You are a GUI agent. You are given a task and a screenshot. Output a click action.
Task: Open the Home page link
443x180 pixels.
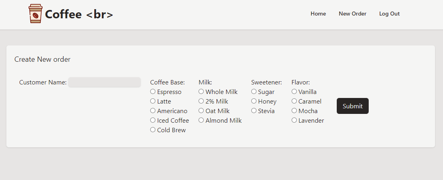pos(318,14)
